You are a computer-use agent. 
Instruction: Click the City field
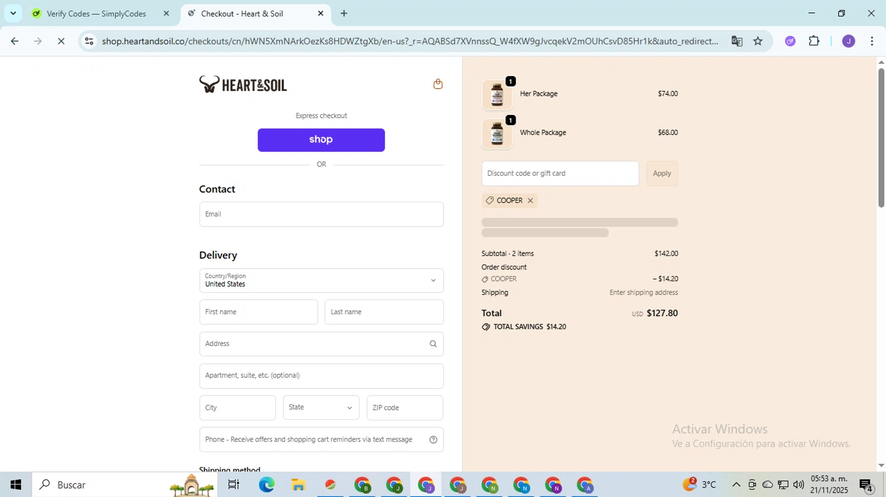(x=237, y=407)
